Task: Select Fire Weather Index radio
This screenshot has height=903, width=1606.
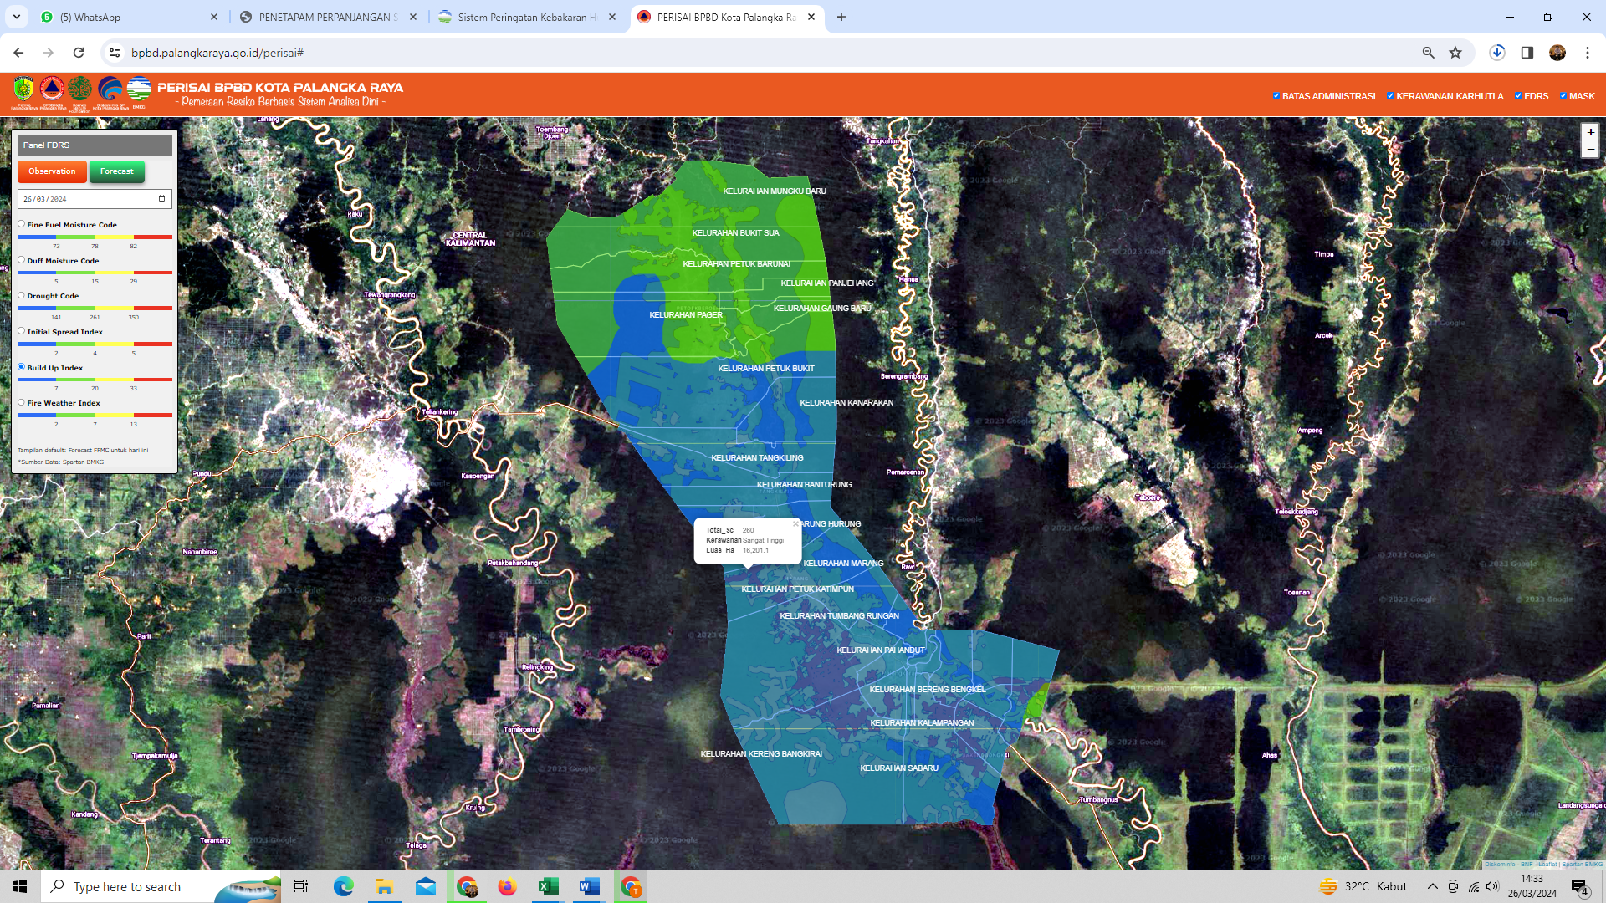Action: point(22,402)
